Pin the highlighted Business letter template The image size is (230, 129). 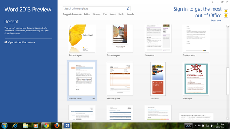(94, 99)
